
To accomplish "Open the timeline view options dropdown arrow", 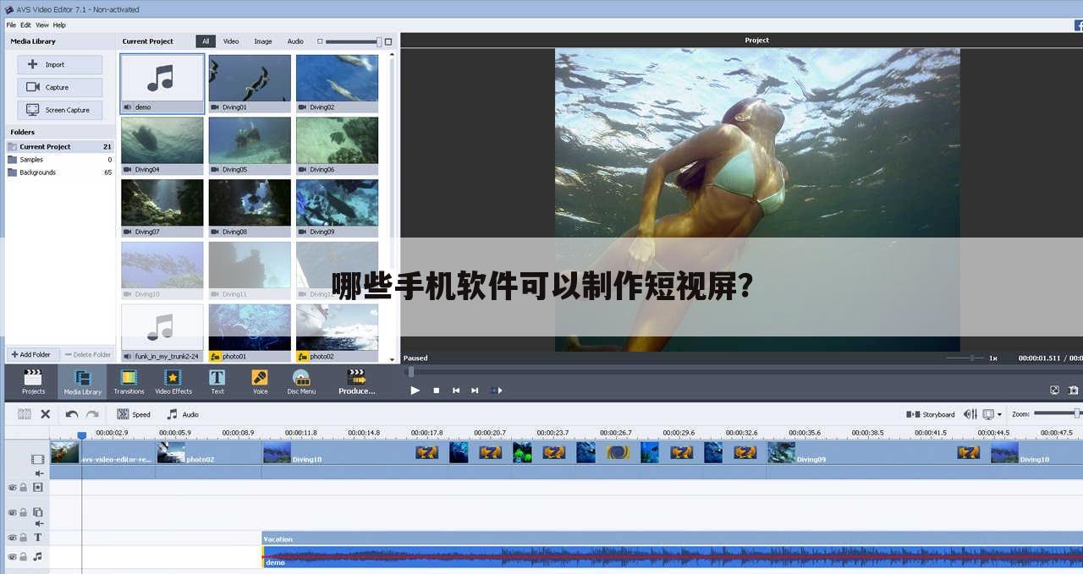I will 999,415.
